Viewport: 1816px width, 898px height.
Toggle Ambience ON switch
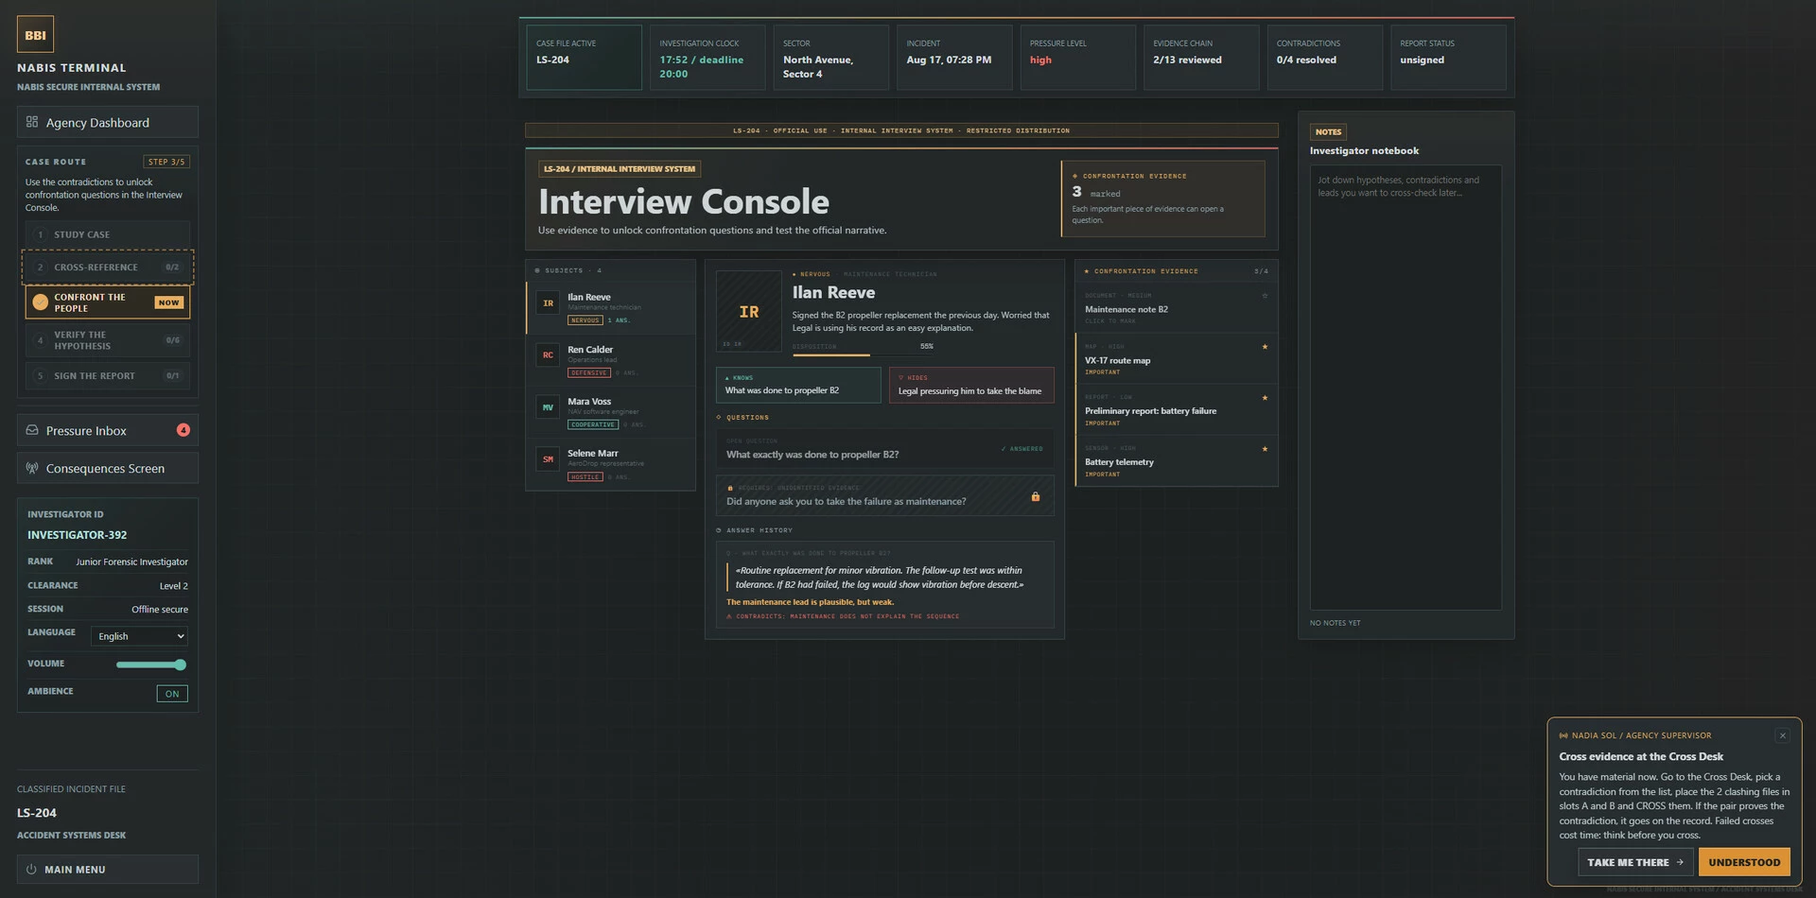(172, 694)
